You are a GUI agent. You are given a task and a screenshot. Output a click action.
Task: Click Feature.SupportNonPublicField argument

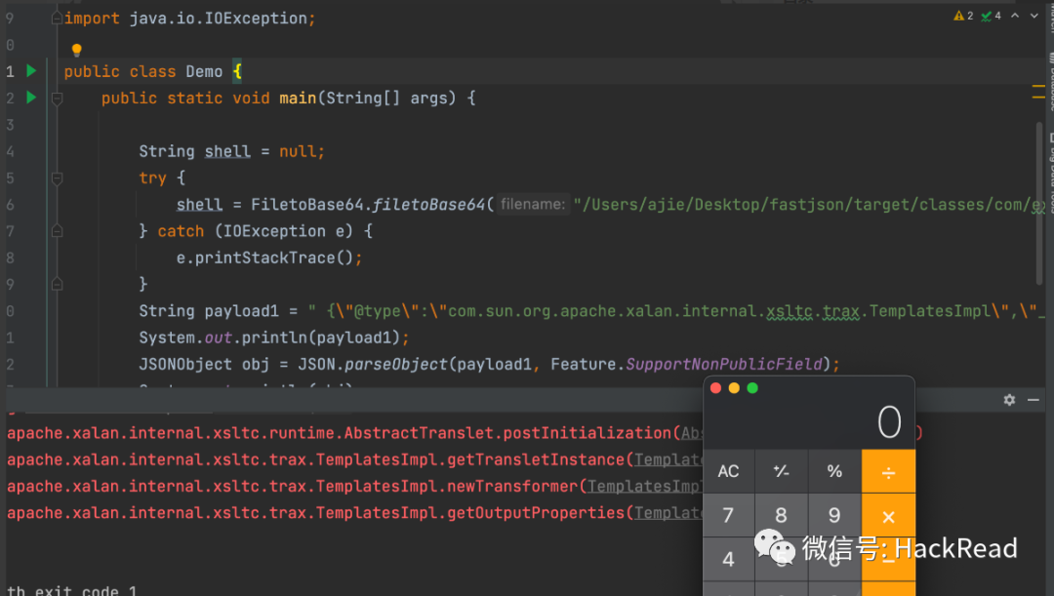(687, 364)
